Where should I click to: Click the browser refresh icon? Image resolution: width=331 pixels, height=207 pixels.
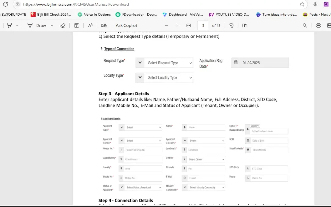pos(5,4)
